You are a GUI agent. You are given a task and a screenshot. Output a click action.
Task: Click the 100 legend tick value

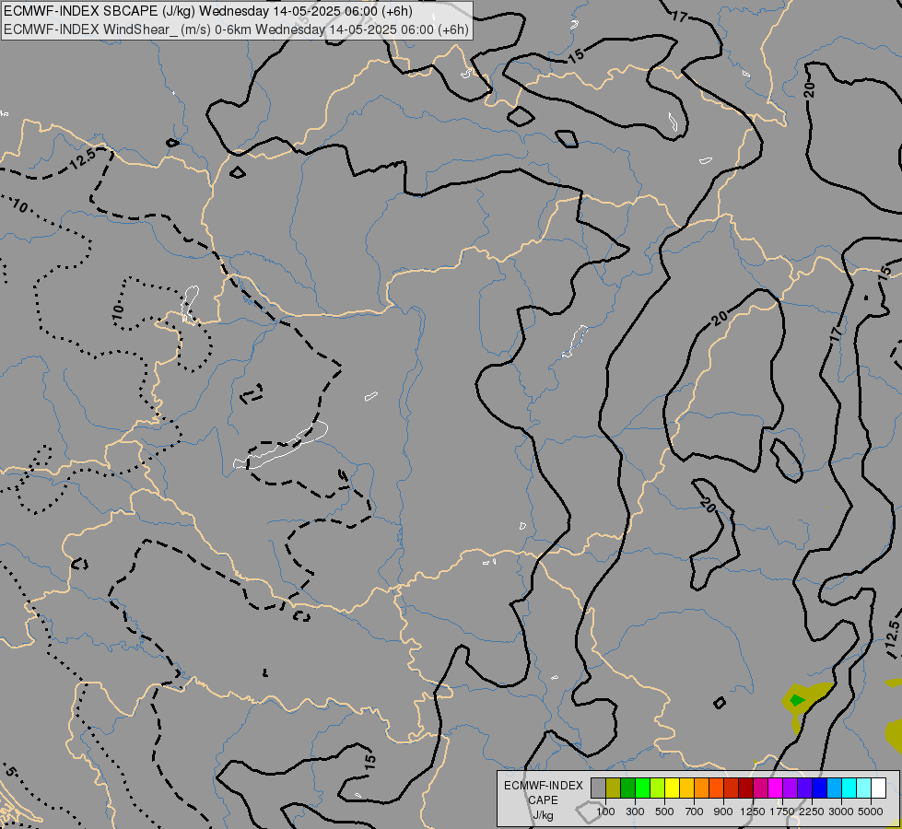coord(605,811)
